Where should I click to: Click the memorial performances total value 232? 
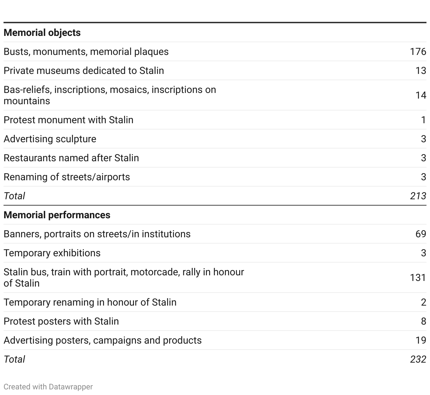(418, 359)
